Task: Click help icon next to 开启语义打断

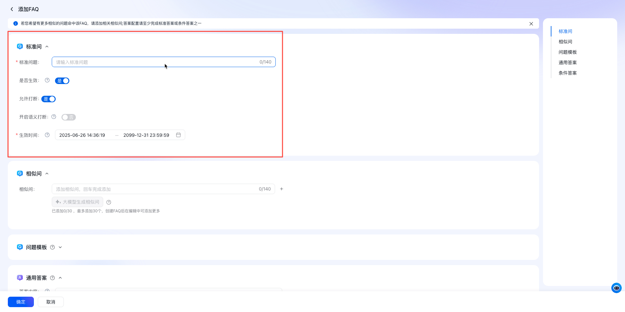Action: 54,117
